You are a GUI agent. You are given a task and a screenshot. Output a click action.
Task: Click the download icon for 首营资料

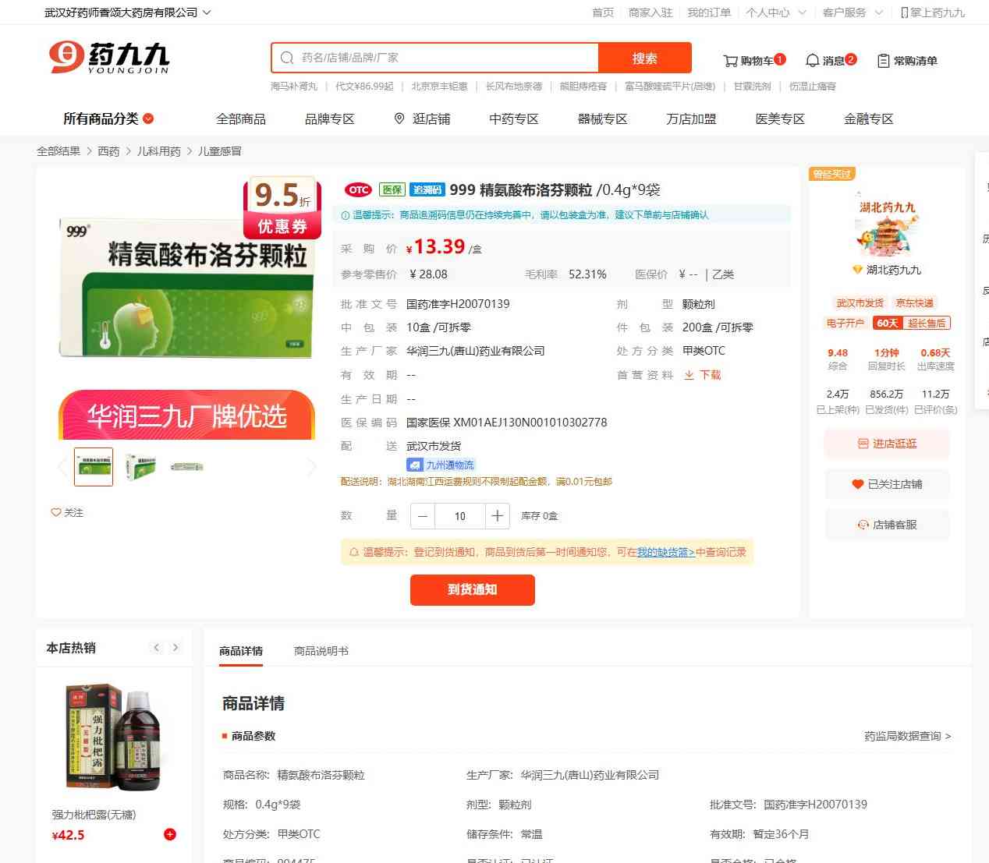(689, 375)
